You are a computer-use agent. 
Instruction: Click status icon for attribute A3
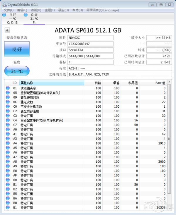tap(8, 139)
